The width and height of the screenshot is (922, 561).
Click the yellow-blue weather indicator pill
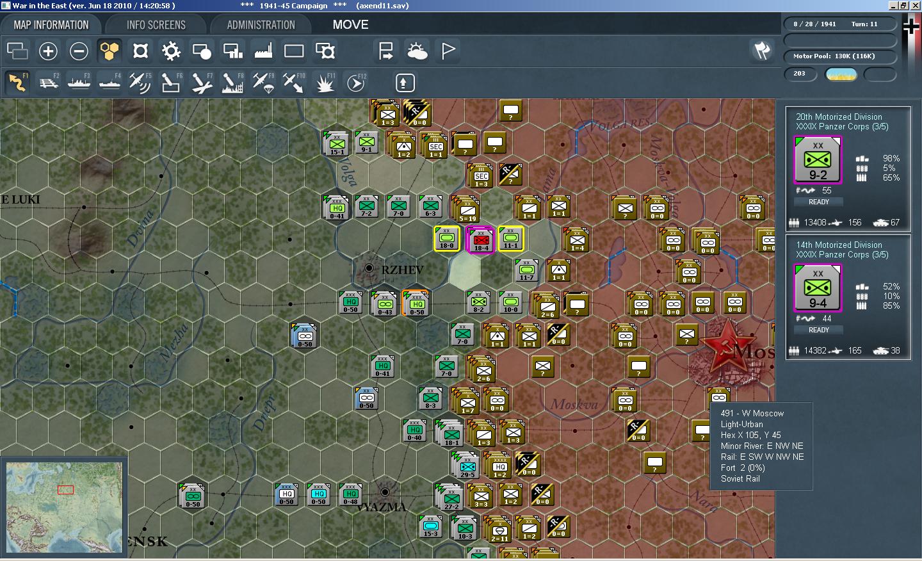click(x=841, y=74)
